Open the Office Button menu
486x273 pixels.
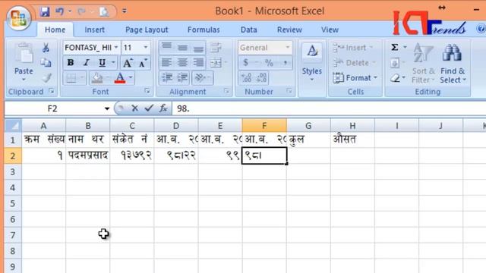click(18, 17)
